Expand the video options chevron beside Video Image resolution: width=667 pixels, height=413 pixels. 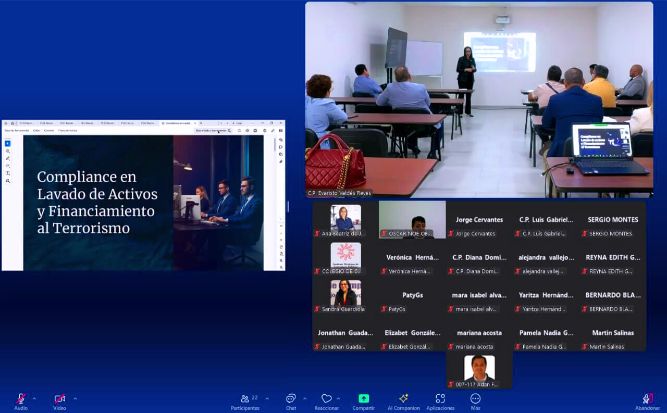click(75, 399)
